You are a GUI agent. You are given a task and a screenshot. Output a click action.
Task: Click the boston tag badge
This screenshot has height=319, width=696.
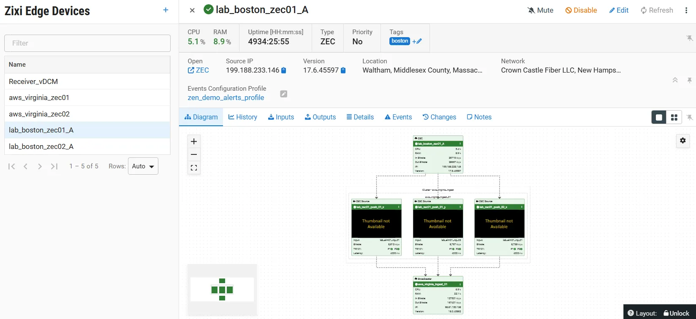[x=400, y=41]
